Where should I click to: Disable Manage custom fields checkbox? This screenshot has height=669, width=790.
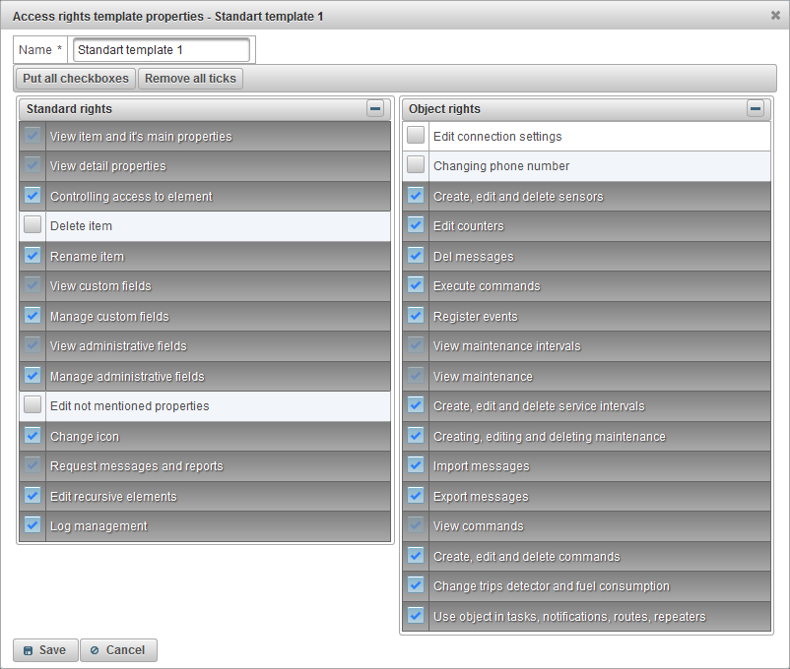pyautogui.click(x=33, y=316)
